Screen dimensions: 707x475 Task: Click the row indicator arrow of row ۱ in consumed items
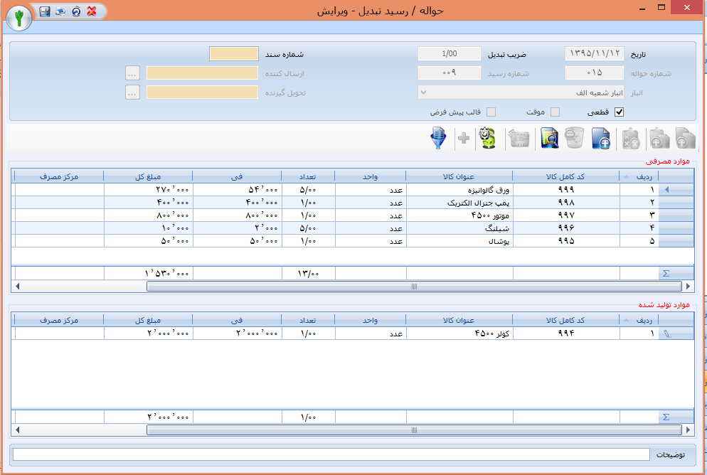(667, 190)
